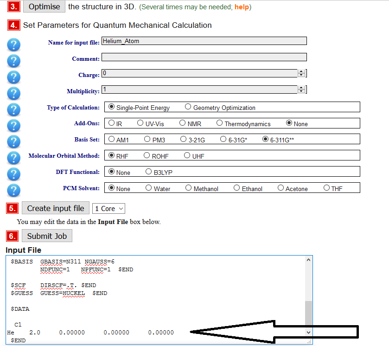Select Geometry Optimization calculation type
This screenshot has height=346, width=389.
pos(188,107)
